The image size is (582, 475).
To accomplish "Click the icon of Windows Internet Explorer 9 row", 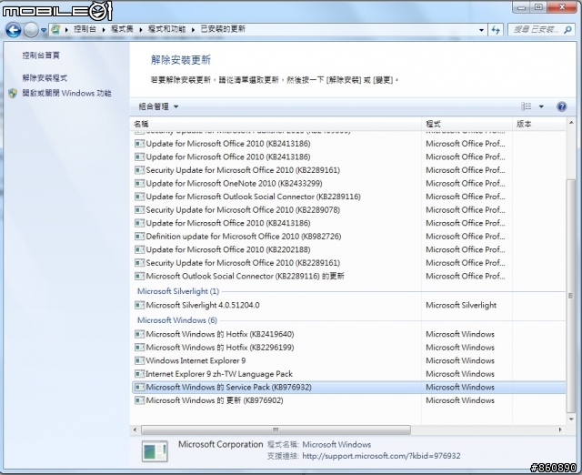I will 139,360.
